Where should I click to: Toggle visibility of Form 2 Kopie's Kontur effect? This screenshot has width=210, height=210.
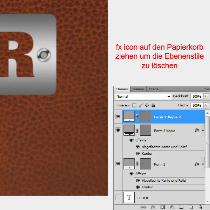(x=138, y=154)
